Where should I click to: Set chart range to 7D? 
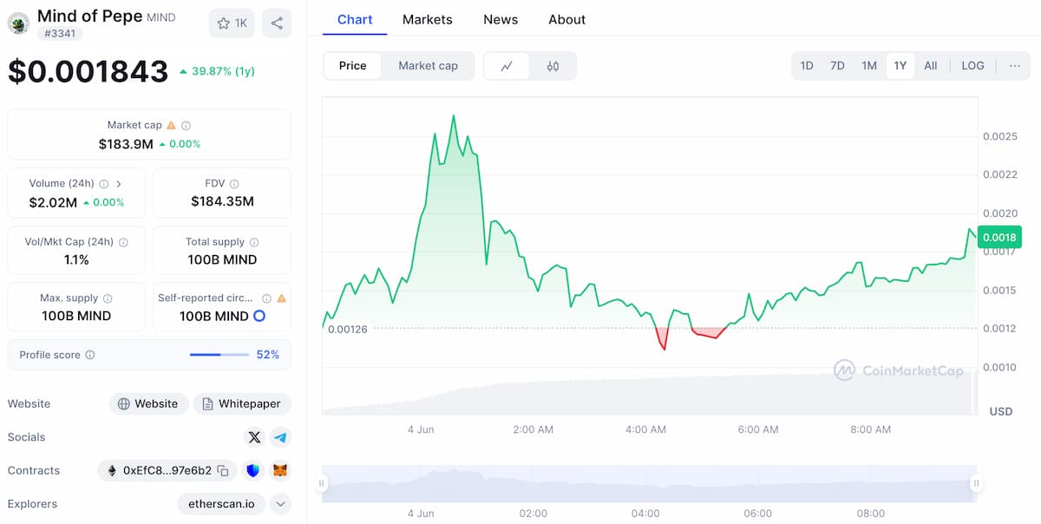pyautogui.click(x=837, y=66)
